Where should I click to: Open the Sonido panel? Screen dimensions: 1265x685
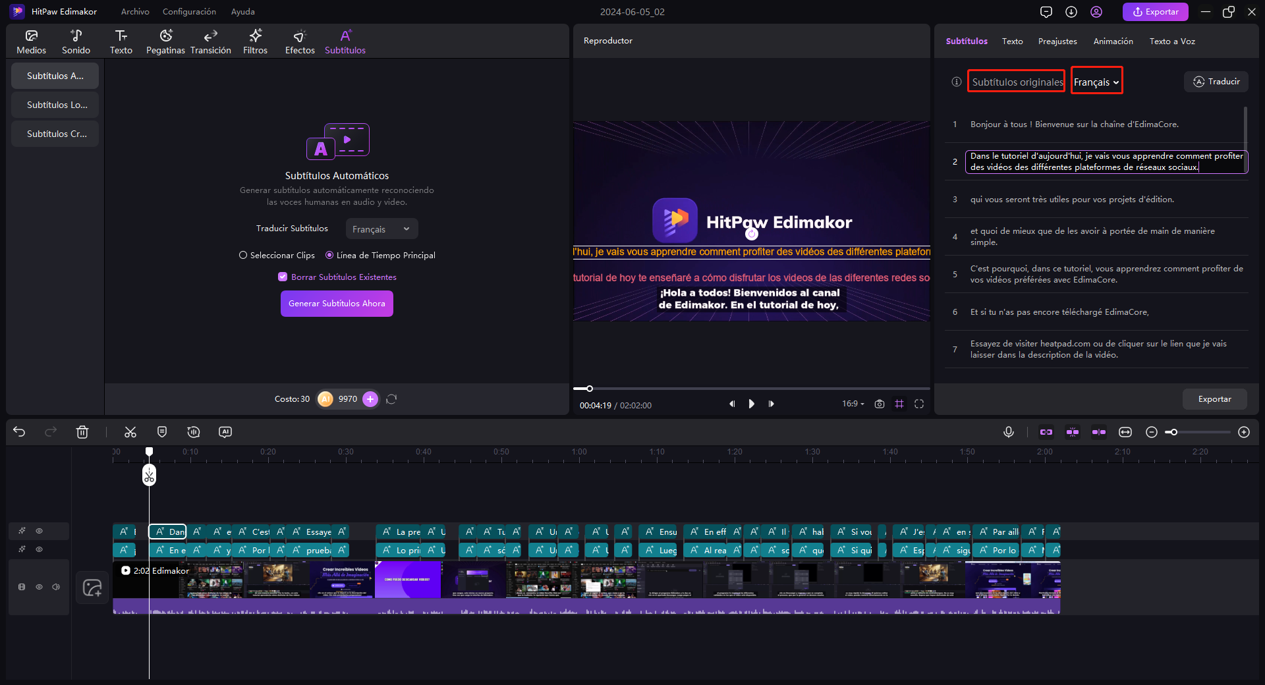click(x=76, y=41)
